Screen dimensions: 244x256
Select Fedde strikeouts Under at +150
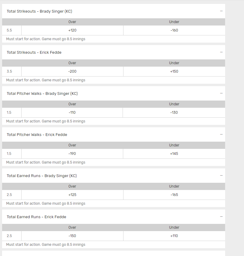[x=174, y=71]
